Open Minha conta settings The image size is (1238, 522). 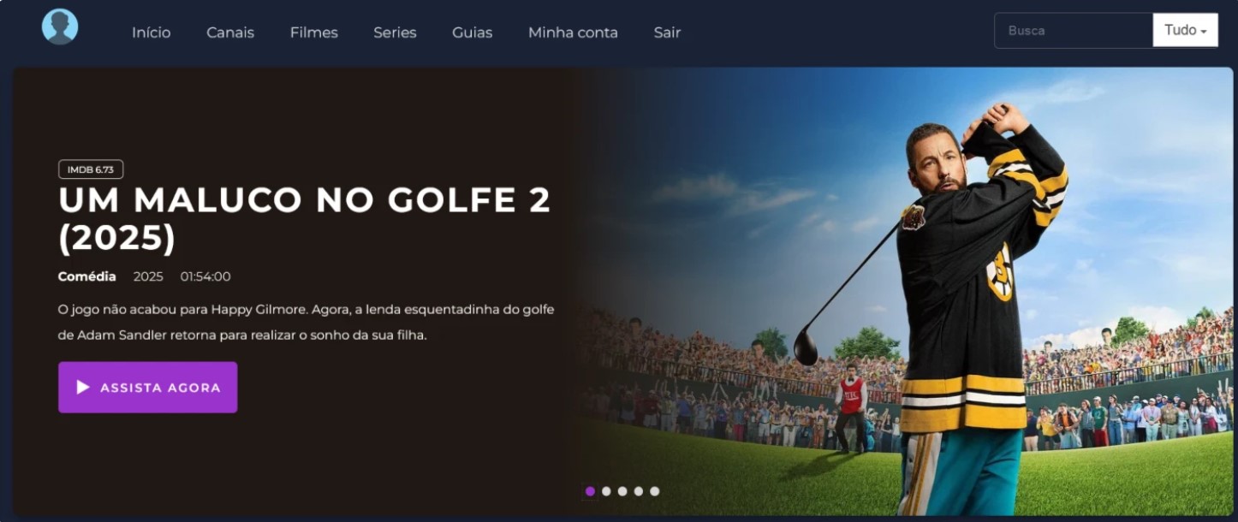(x=573, y=33)
